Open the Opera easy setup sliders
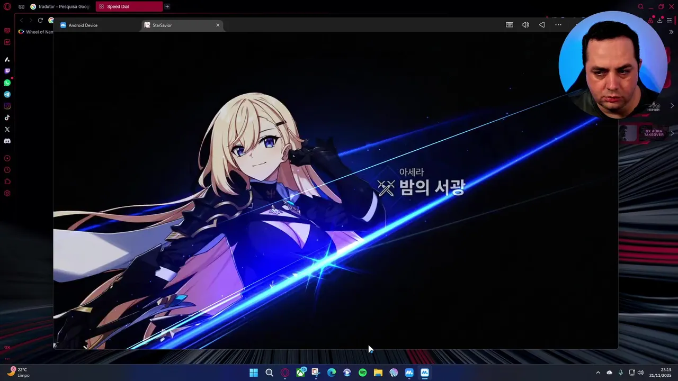Image resolution: width=678 pixels, height=381 pixels. coord(670,20)
